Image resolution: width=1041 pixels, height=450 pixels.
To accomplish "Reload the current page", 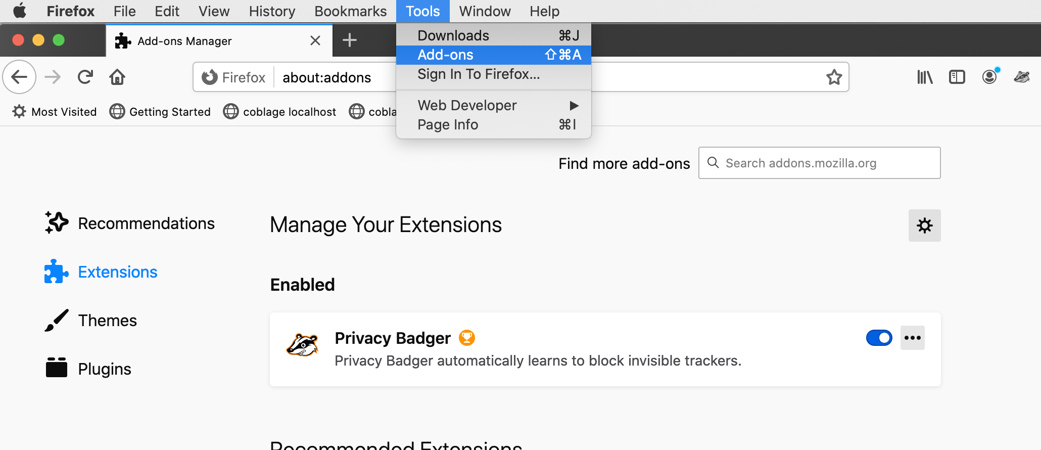I will [85, 77].
